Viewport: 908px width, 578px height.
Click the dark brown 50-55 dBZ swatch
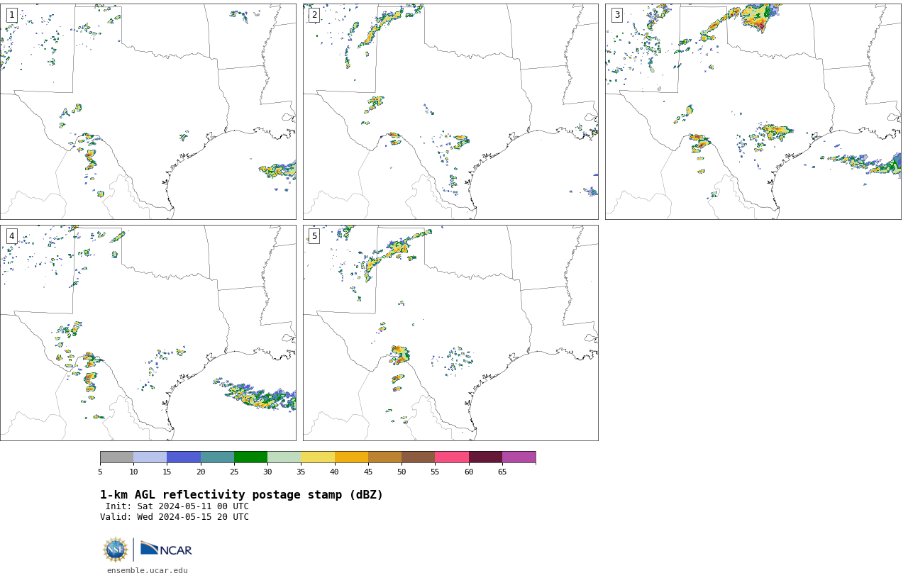pyautogui.click(x=418, y=457)
